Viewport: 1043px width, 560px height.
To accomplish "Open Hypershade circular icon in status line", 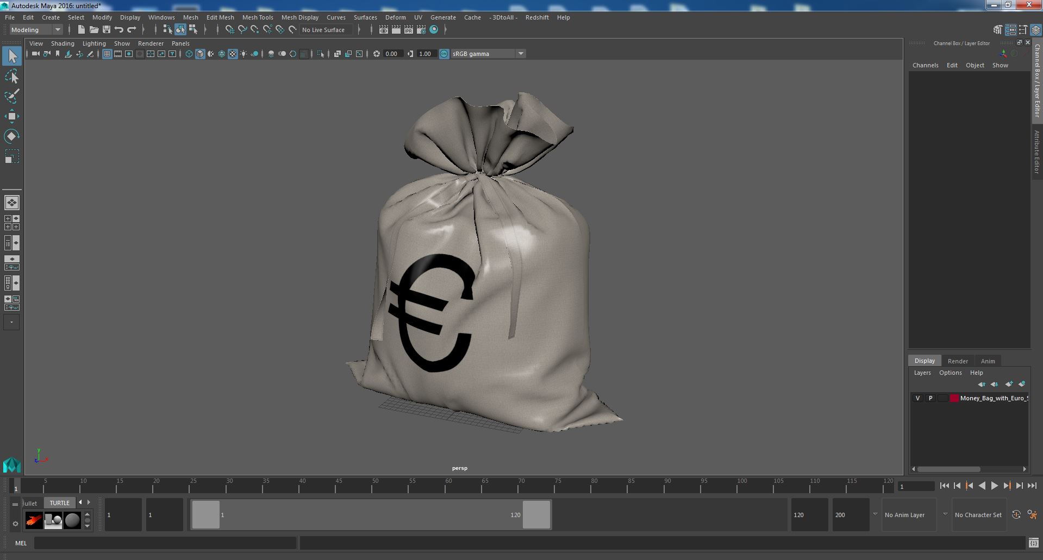I will 434,30.
